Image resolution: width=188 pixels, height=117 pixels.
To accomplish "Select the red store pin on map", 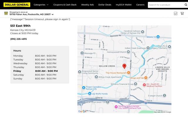I will pyautogui.click(x=124, y=66).
